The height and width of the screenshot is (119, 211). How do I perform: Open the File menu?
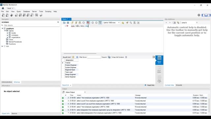(x=2, y=12)
